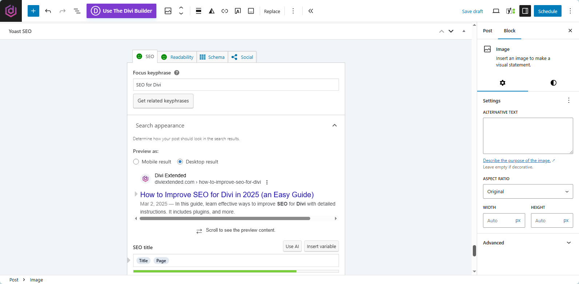Toggle the settings sidebar panel
The image size is (579, 284).
525,11
